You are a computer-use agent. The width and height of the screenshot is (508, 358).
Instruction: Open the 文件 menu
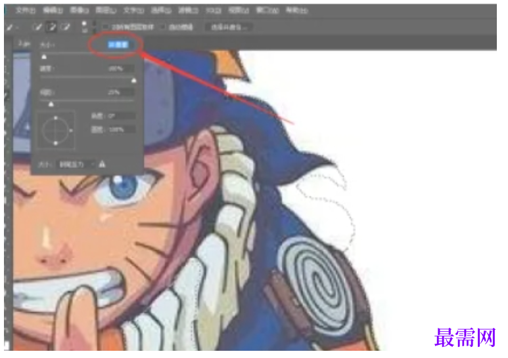[25, 10]
